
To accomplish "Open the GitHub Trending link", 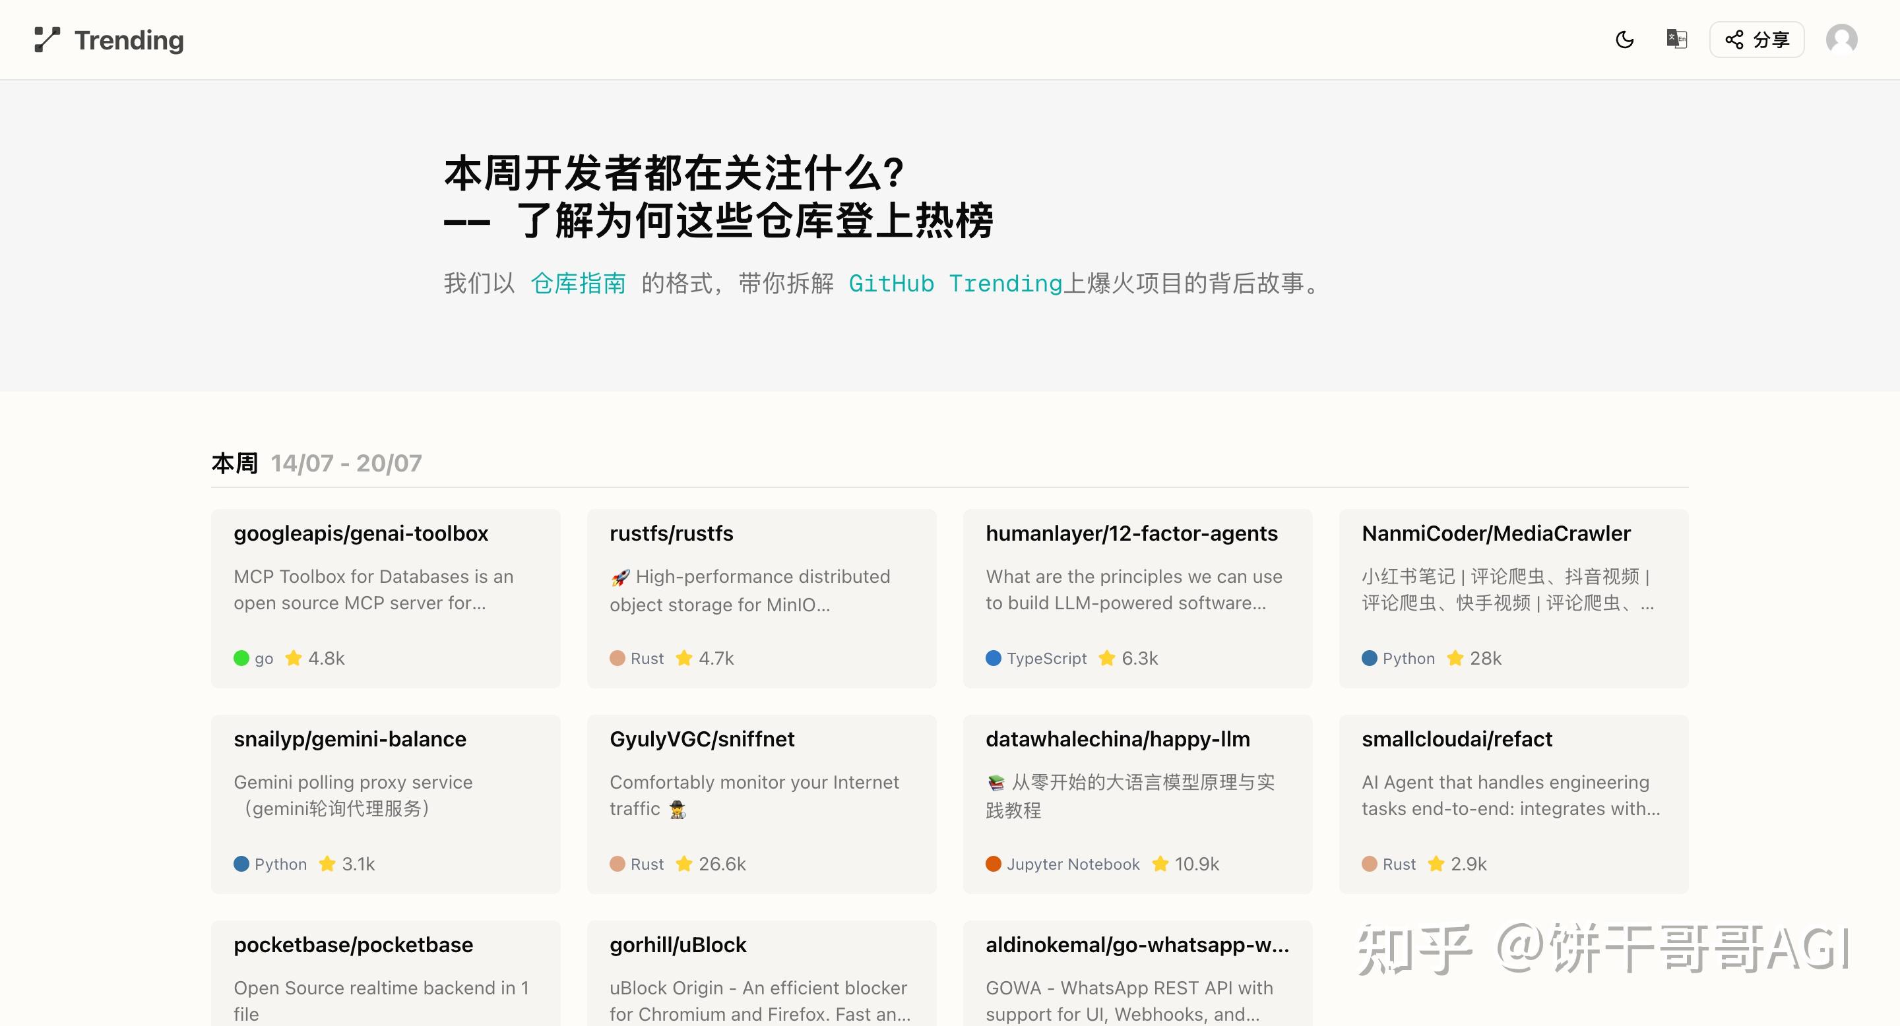I will [956, 284].
